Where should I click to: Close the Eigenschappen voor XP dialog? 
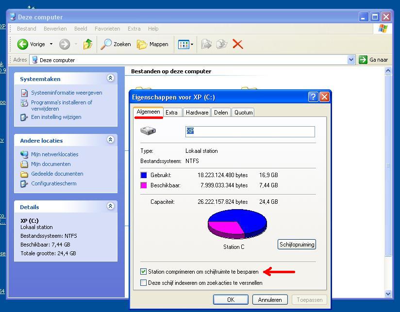[324, 97]
